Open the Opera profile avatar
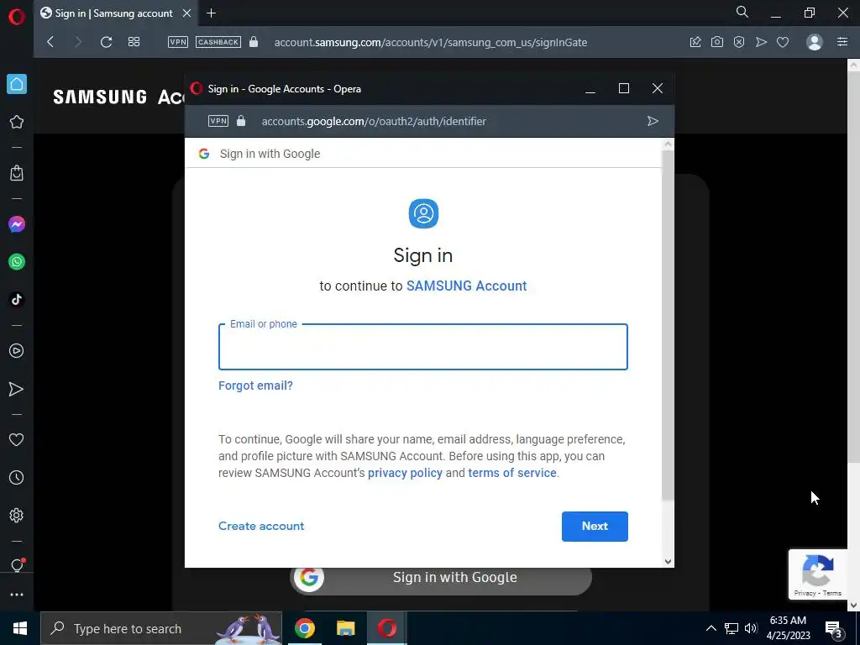The width and height of the screenshot is (860, 645). tap(815, 42)
